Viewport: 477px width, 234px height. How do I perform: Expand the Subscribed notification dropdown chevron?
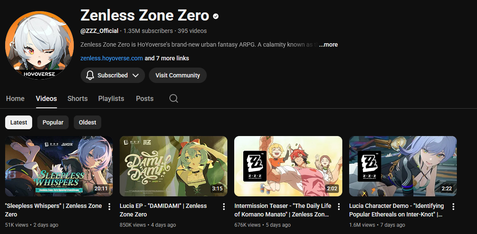click(136, 75)
